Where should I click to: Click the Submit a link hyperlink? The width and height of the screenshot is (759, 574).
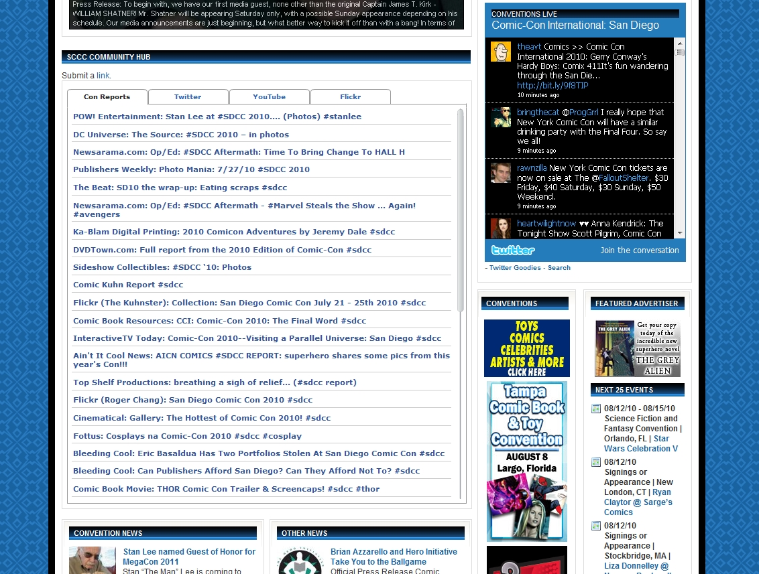(x=103, y=76)
